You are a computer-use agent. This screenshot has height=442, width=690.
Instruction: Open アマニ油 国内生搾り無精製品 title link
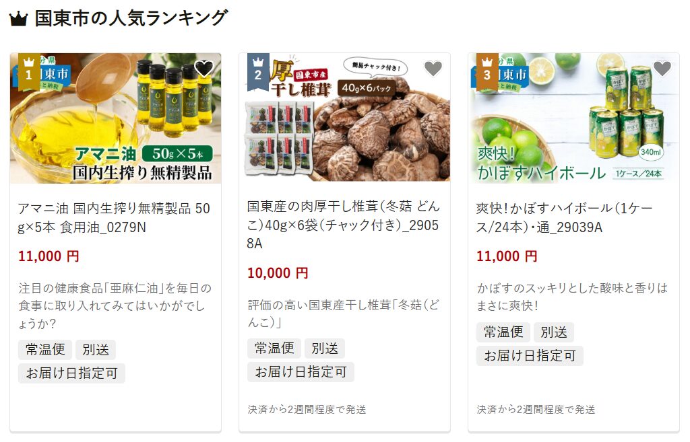pos(114,217)
